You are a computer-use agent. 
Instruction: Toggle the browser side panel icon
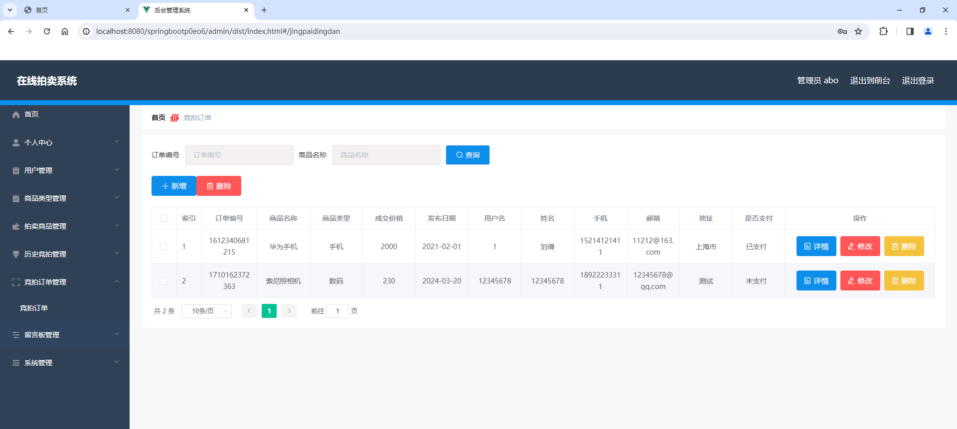[x=910, y=31]
